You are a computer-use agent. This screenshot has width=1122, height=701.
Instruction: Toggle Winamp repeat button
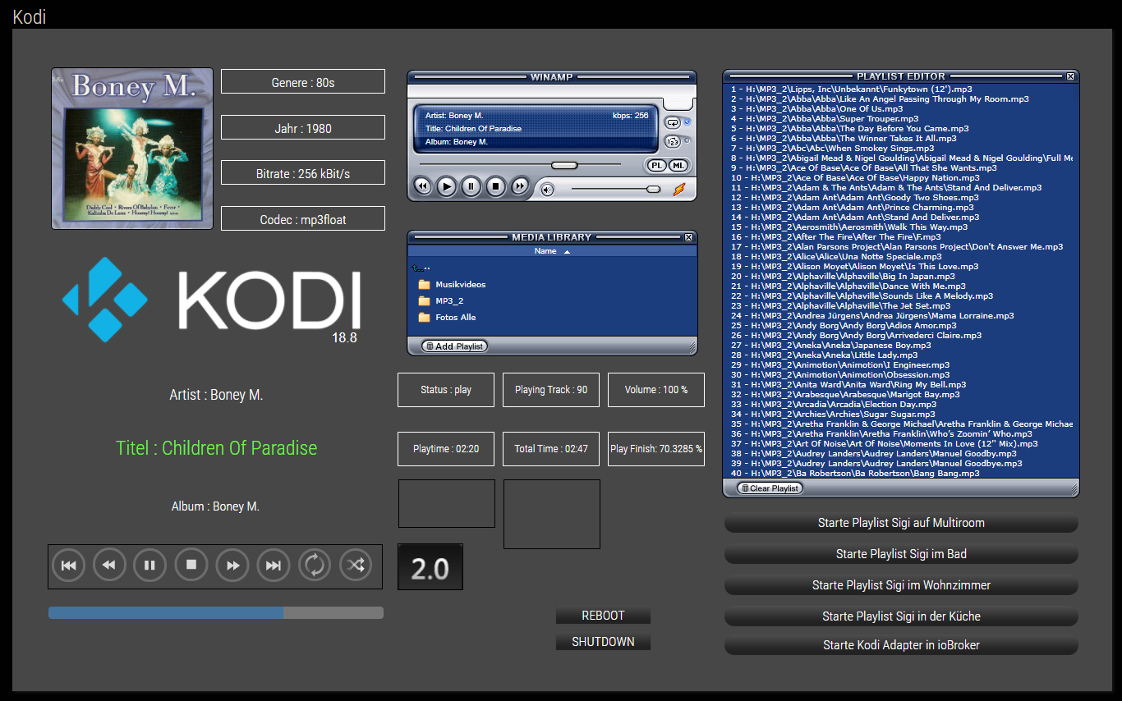pyautogui.click(x=673, y=122)
